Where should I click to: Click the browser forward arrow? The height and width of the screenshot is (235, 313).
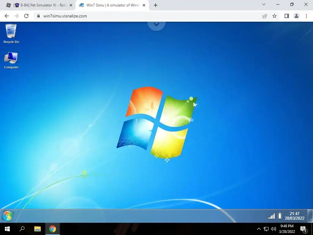17,16
